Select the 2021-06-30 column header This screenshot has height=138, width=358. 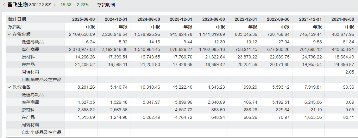[342, 19]
